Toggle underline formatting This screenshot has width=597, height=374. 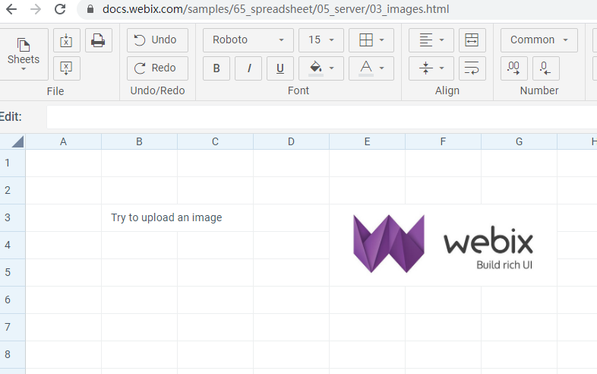[280, 68]
